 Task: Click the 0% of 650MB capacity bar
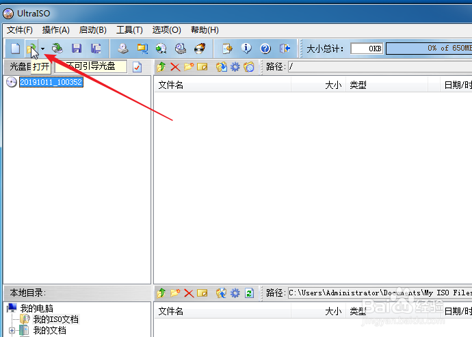click(429, 49)
